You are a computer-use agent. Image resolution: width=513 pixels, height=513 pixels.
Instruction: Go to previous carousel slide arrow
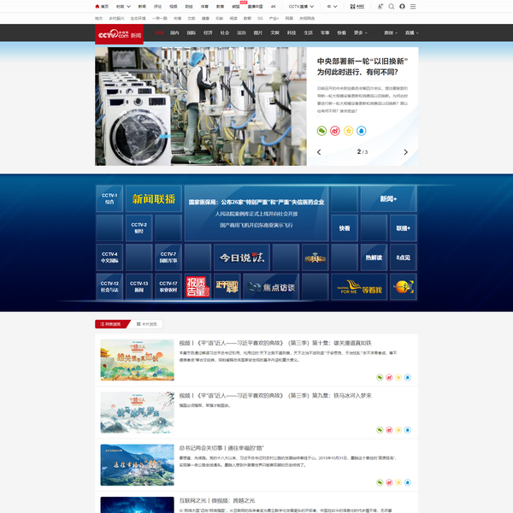click(319, 152)
